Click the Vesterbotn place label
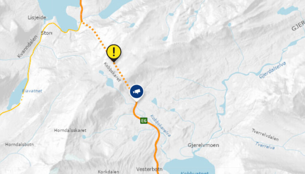Viewport: 305px width, 174px height. point(149,169)
